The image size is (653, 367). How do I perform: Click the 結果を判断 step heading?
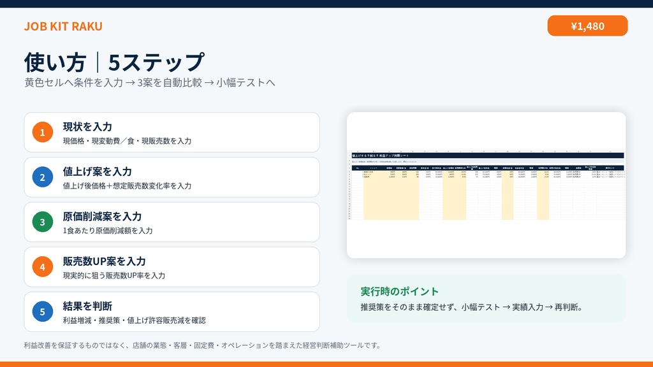tap(87, 306)
